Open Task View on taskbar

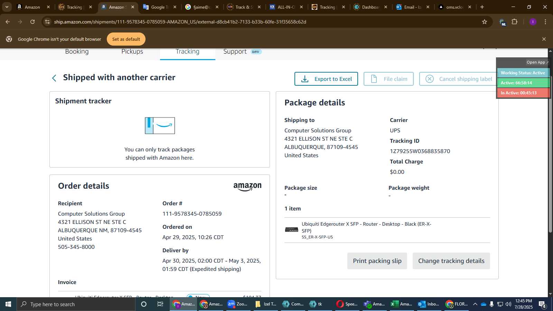(x=160, y=304)
